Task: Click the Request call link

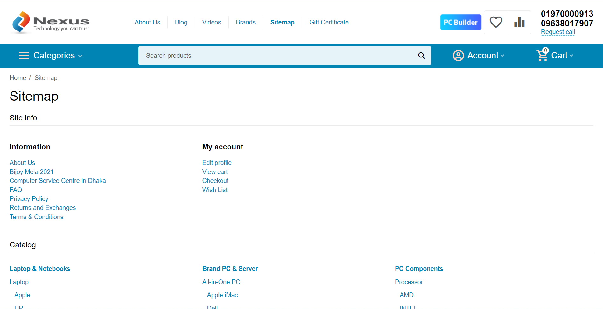Action: [558, 32]
